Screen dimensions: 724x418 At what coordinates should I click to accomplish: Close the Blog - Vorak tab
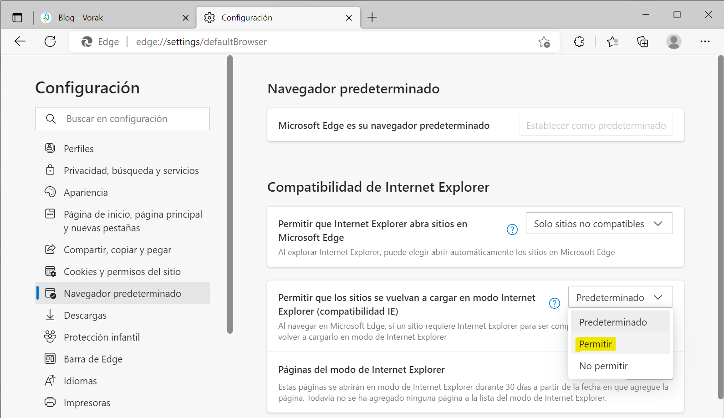click(185, 18)
